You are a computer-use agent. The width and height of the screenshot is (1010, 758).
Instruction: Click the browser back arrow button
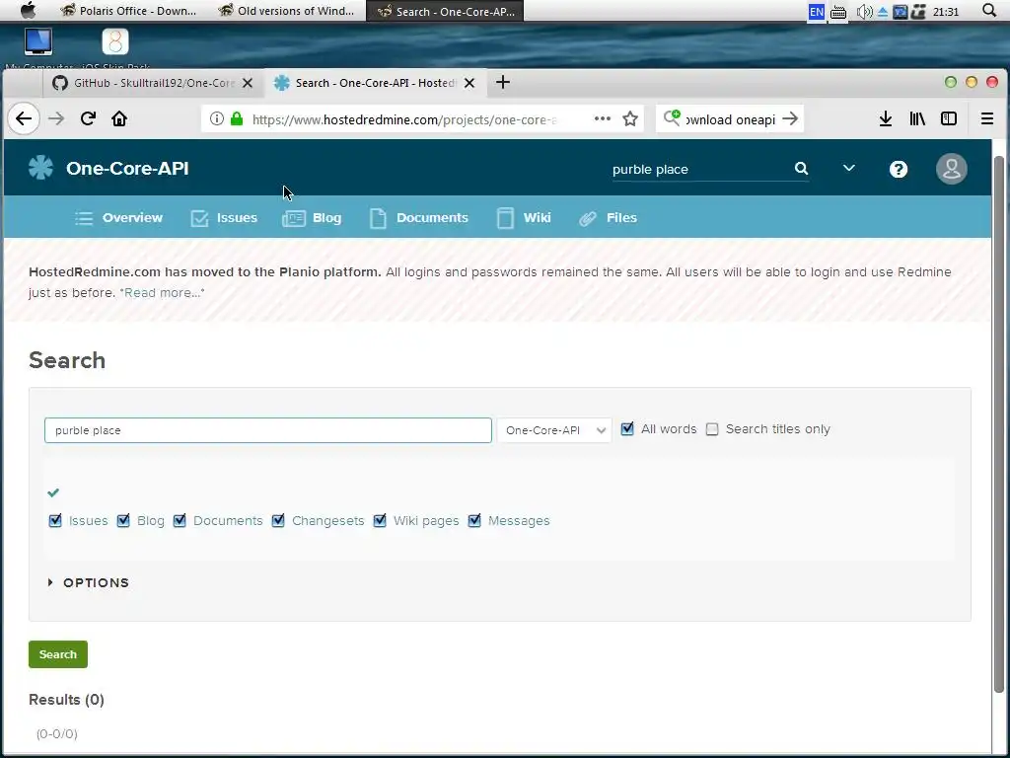[x=24, y=118]
